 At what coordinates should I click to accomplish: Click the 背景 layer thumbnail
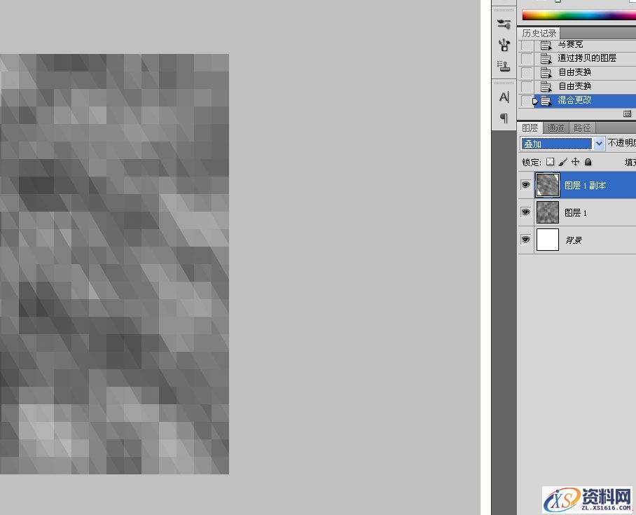[x=548, y=240]
